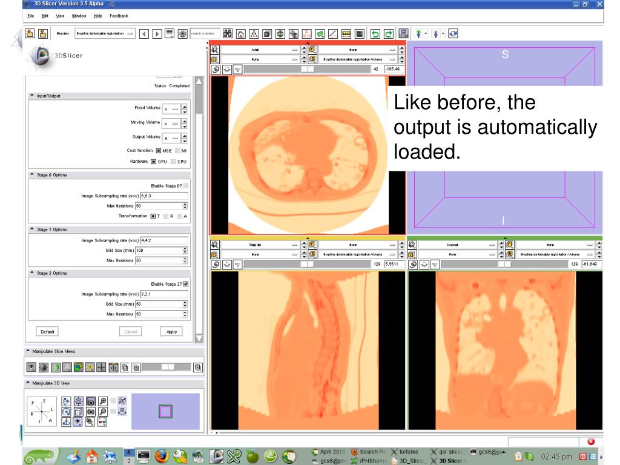The image size is (620, 465).
Task: Select the MI cost function option
Action: [177, 151]
